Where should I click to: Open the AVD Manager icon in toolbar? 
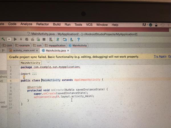(51, 40)
